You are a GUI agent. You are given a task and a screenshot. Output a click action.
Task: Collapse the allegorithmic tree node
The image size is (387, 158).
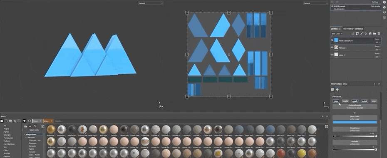24,134
